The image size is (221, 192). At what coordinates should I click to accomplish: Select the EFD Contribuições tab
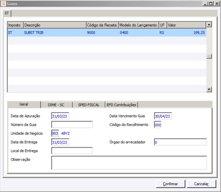[121, 105]
